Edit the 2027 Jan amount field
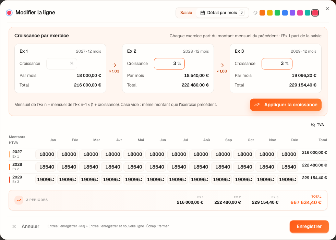 [x=46, y=154]
